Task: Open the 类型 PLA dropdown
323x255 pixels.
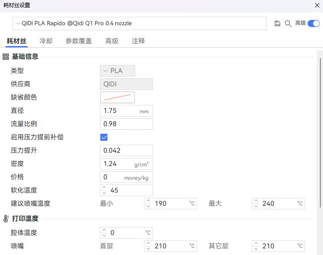Action: tap(118, 71)
